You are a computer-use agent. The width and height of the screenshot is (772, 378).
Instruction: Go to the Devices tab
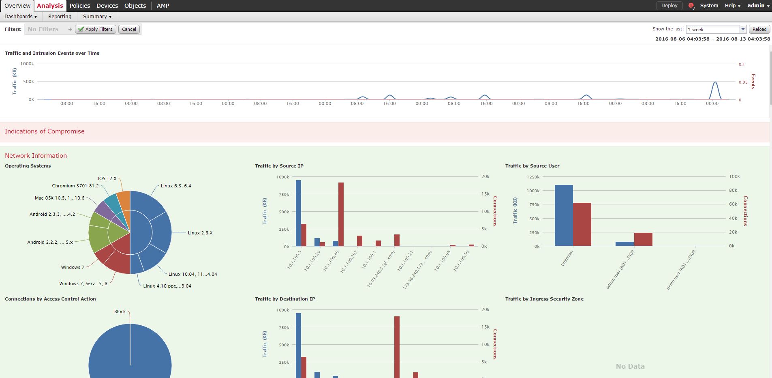click(107, 6)
